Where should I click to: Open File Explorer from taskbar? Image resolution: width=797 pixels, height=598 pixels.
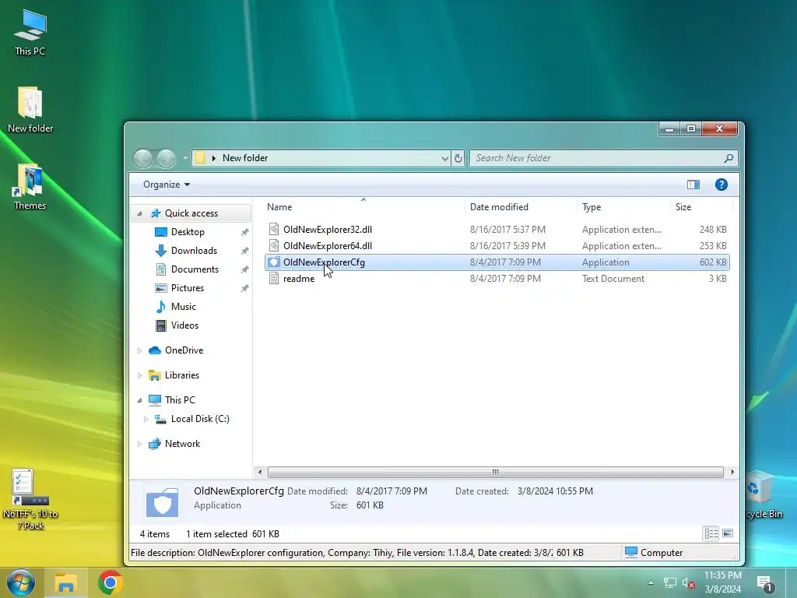[x=65, y=582]
